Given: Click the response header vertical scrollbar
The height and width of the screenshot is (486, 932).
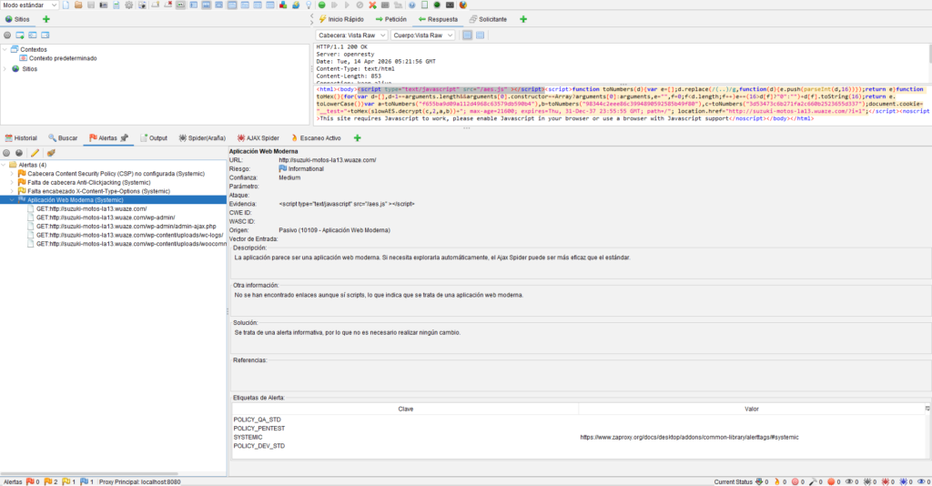Looking at the screenshot, I should (929, 55).
